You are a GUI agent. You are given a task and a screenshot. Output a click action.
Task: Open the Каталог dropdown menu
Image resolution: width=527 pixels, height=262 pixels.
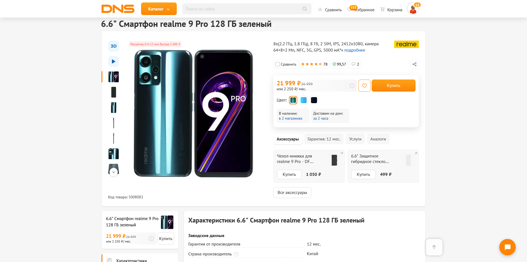click(159, 9)
